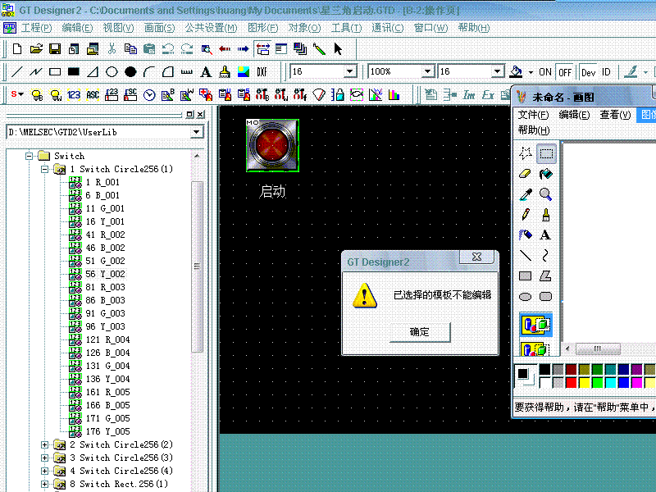
Task: Select the magnifier tool in Paint
Action: 545,194
